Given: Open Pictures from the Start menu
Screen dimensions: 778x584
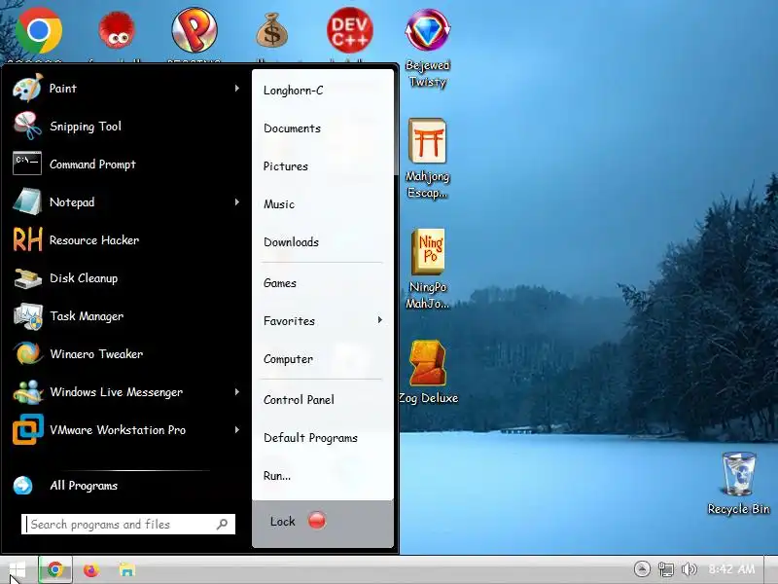Looking at the screenshot, I should pos(286,165).
